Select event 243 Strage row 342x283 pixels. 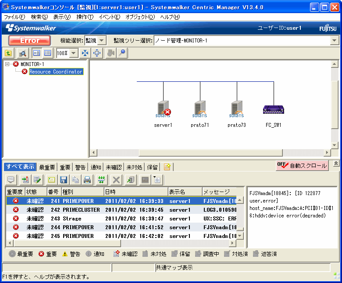pyautogui.click(x=121, y=218)
